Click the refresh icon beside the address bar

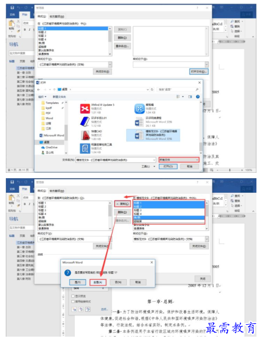[x=152, y=90]
